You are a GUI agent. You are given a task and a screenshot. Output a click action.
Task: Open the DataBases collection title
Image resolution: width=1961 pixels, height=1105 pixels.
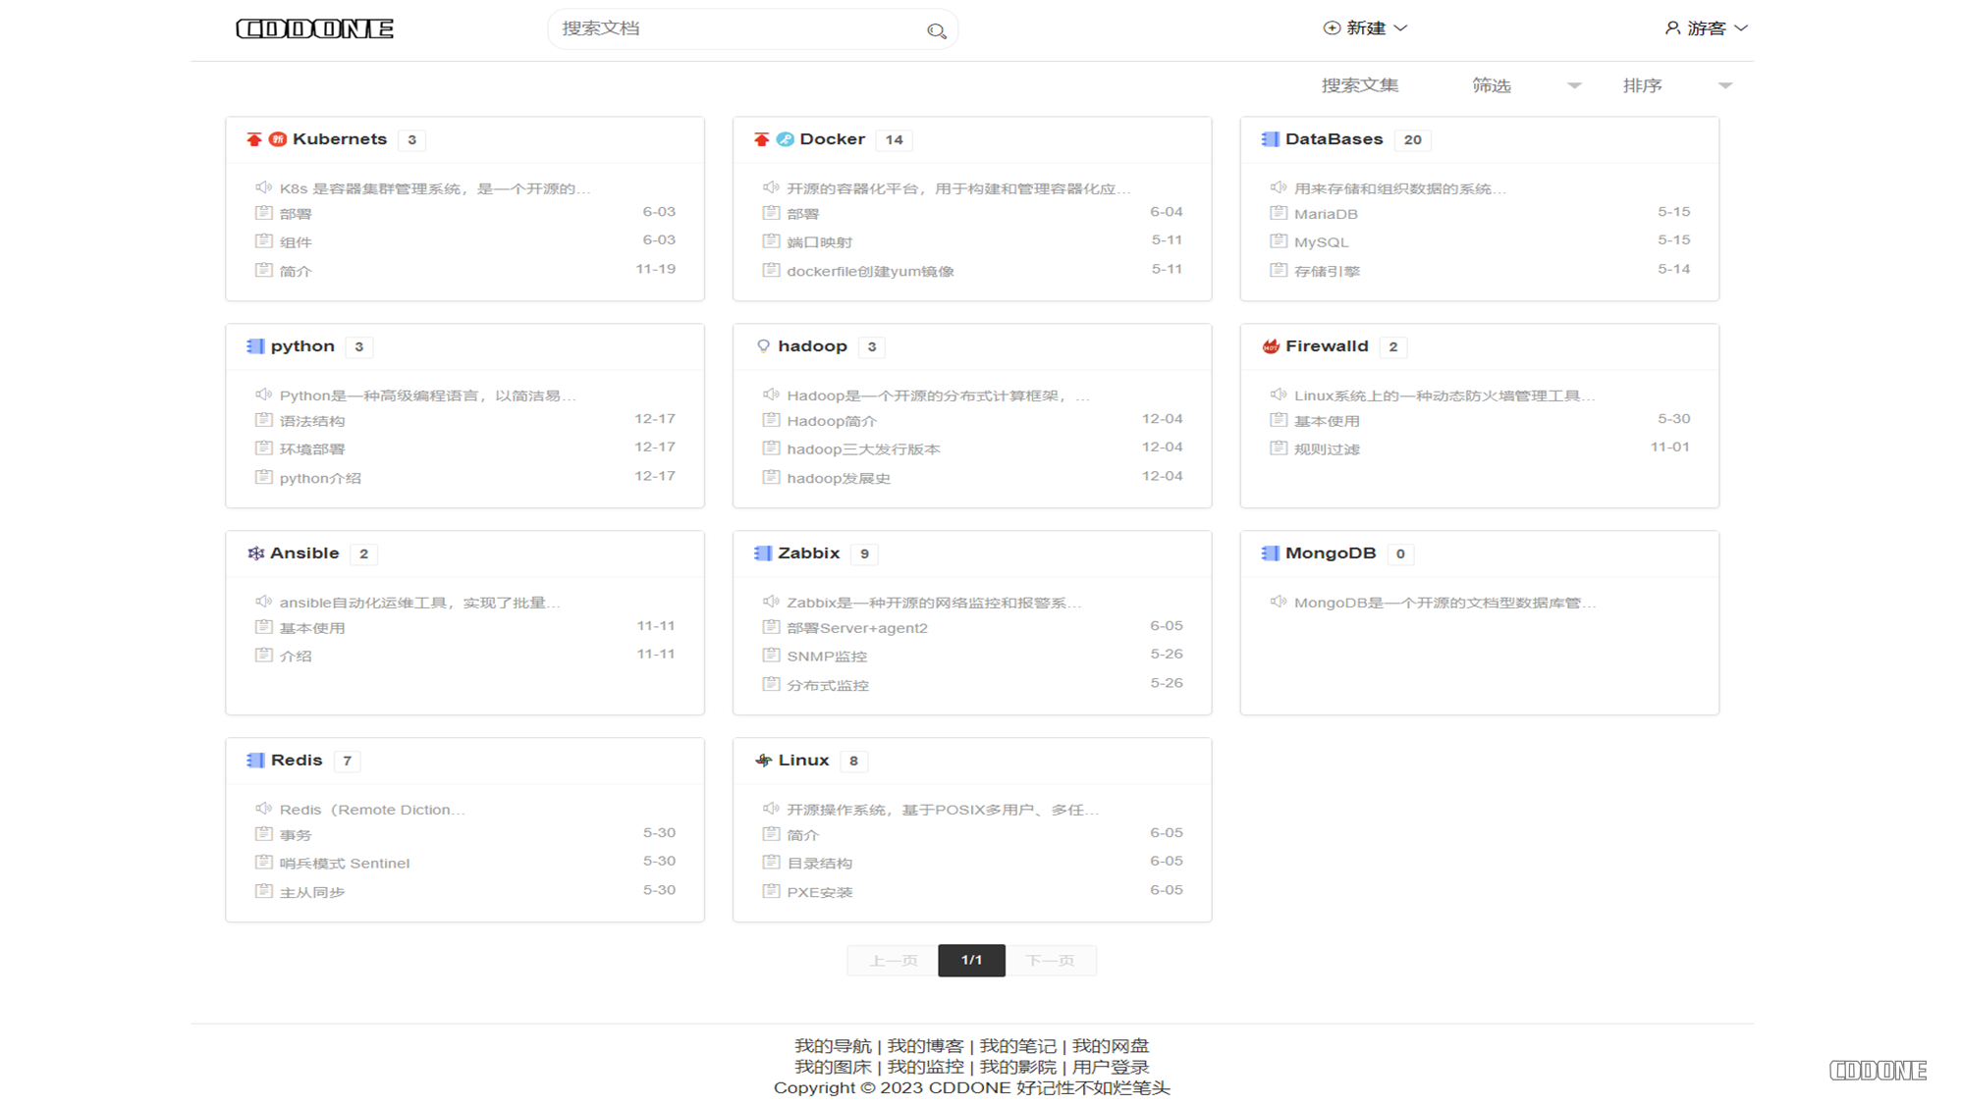point(1334,139)
